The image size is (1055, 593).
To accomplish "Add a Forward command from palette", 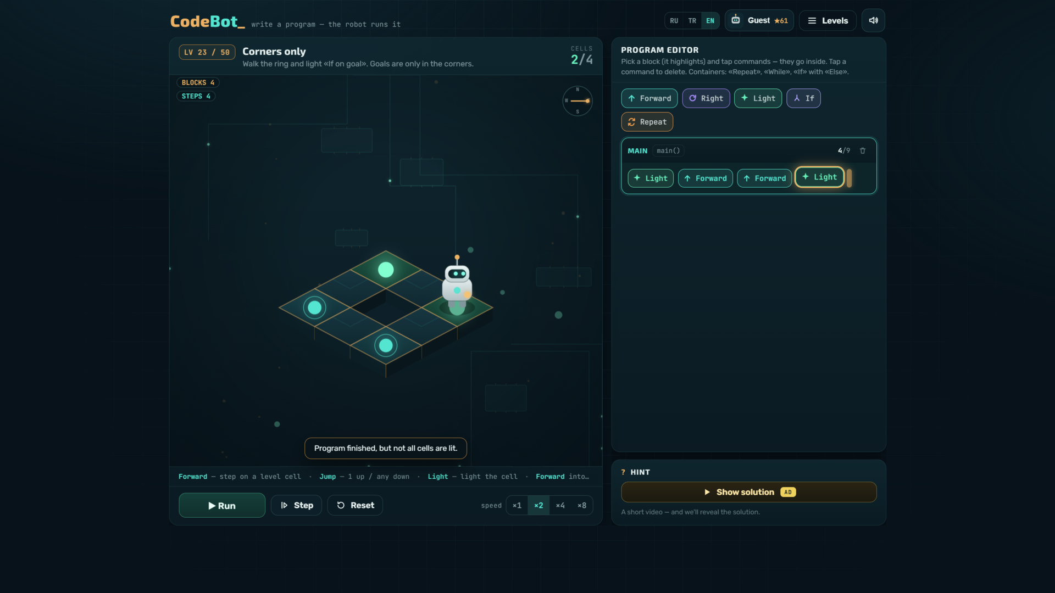I will tap(649, 98).
